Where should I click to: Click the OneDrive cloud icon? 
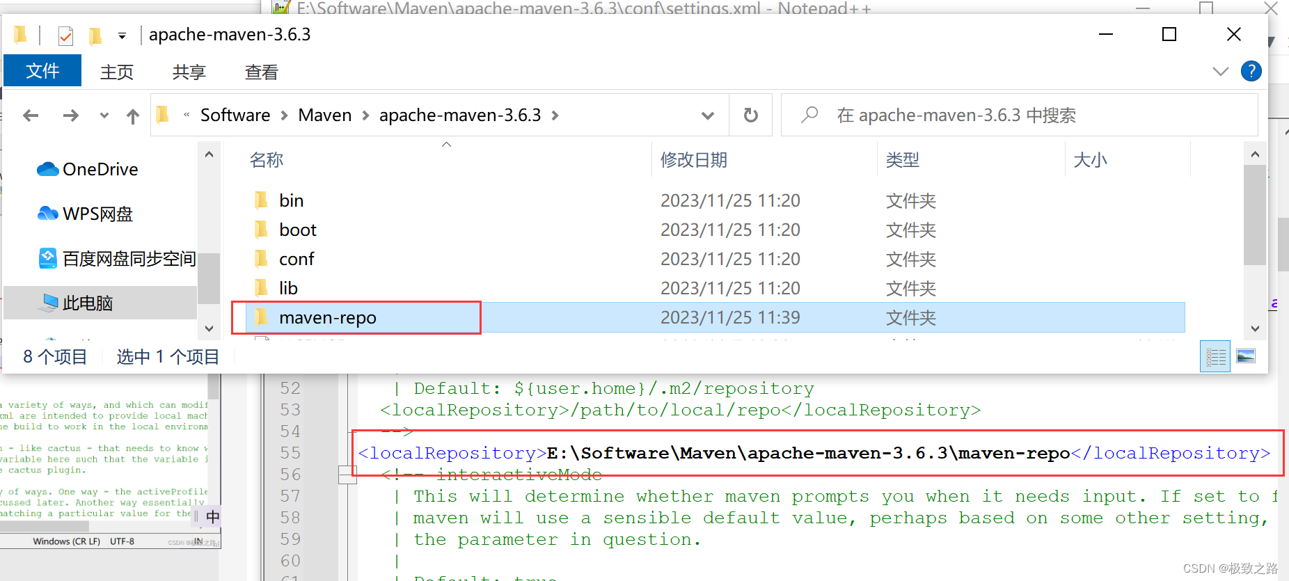click(x=47, y=169)
